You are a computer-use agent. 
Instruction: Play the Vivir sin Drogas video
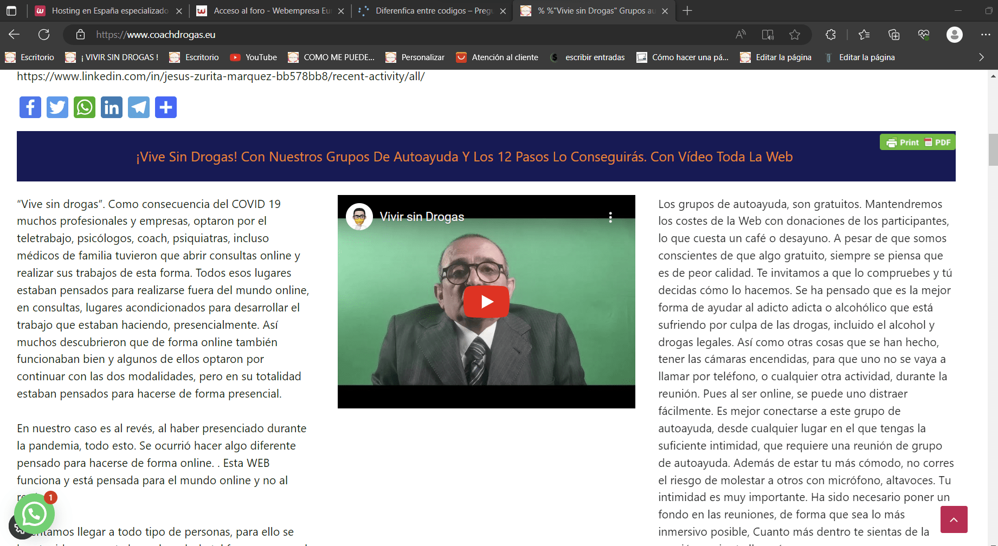click(486, 302)
